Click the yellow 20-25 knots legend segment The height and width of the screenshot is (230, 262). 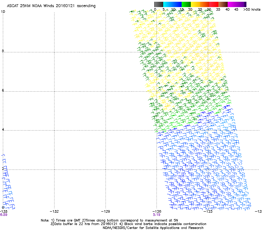(x=195, y=4)
